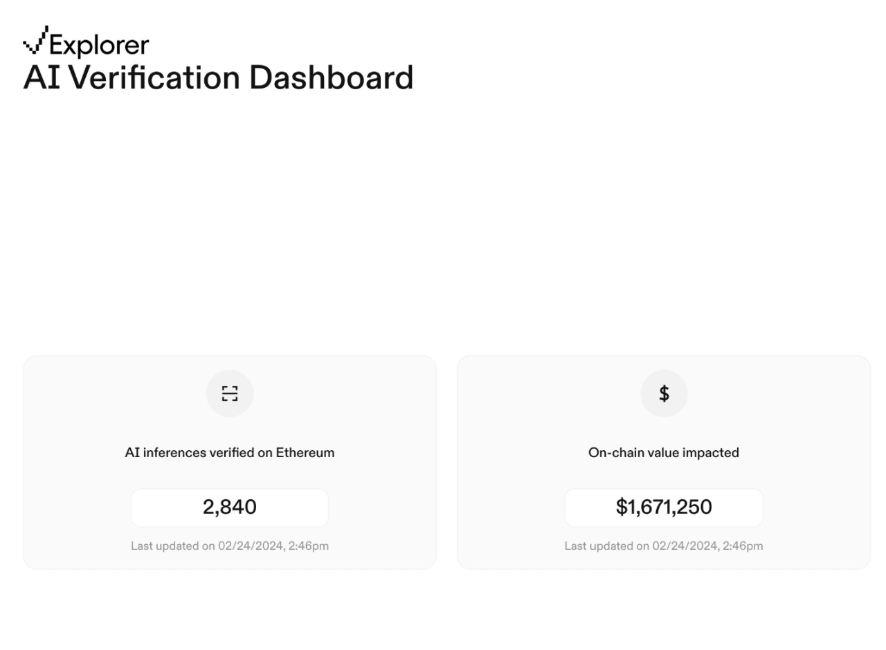Select the $1,671,250 value field
886x650 pixels.
click(664, 508)
